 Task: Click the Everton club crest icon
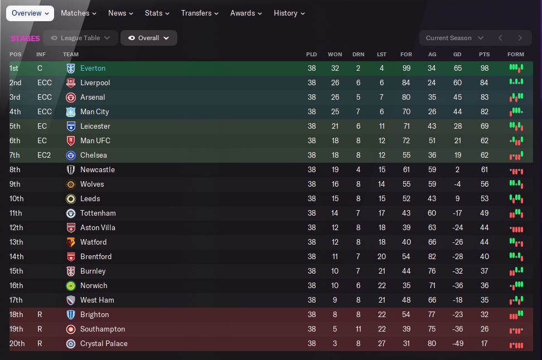(x=71, y=68)
